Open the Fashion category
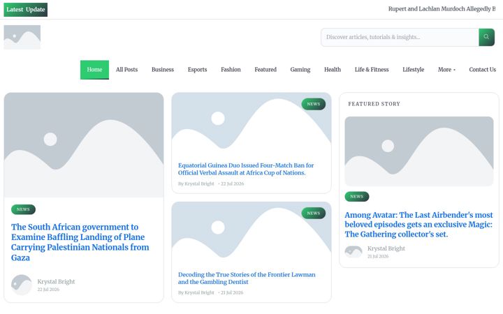The height and width of the screenshot is (314, 503). point(231,70)
